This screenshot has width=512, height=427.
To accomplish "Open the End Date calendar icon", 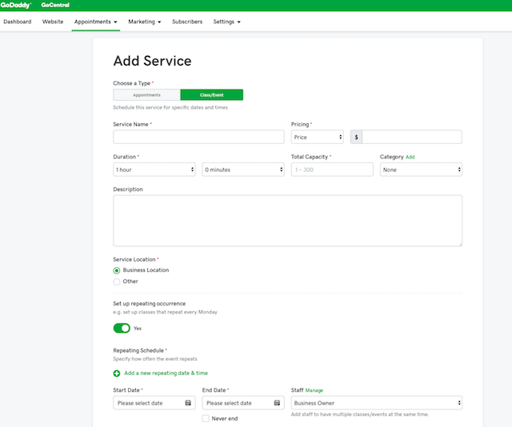I will point(277,403).
